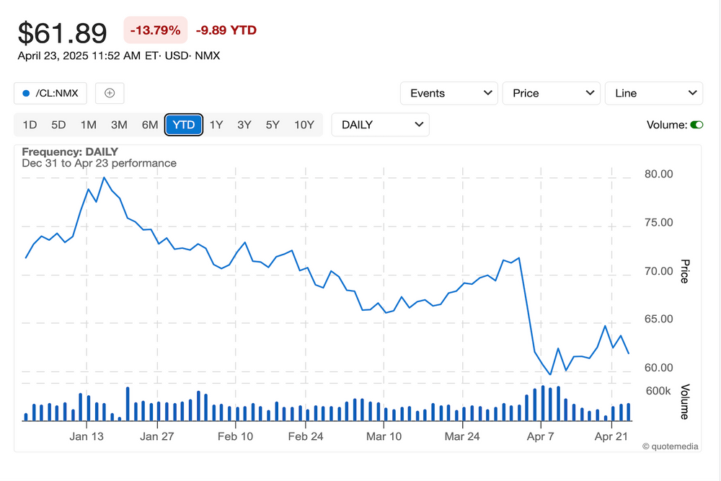Click the highlighted YTD range button
The width and height of the screenshot is (721, 481).
pos(184,125)
